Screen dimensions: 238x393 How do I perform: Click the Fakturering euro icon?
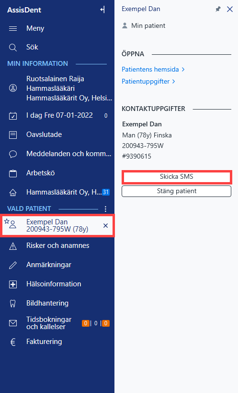(13, 342)
